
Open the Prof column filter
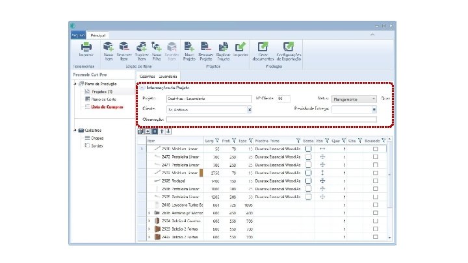[234, 140]
